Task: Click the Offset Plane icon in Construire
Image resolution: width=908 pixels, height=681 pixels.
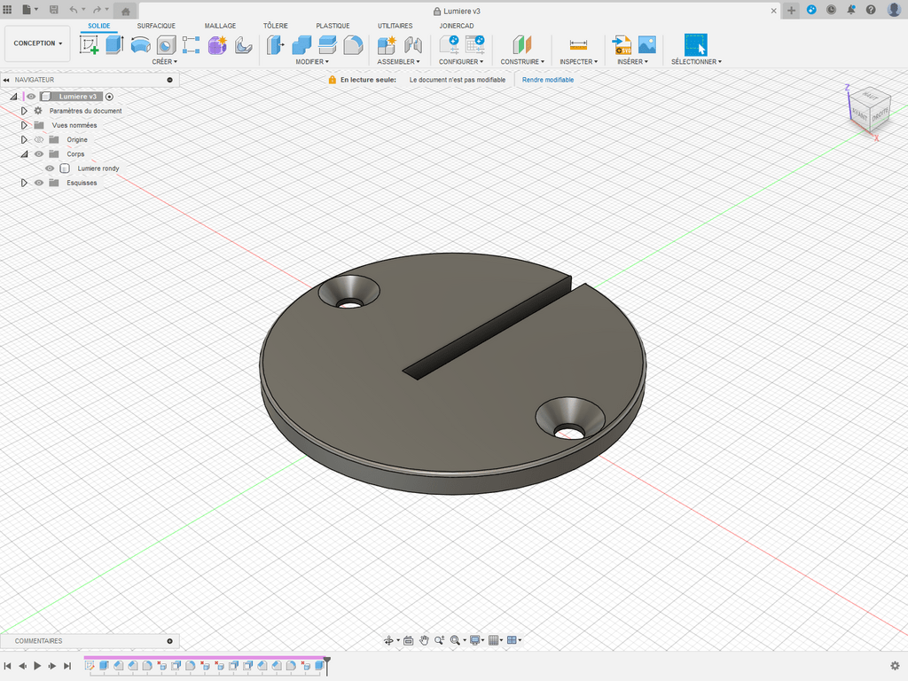Action: [x=521, y=44]
